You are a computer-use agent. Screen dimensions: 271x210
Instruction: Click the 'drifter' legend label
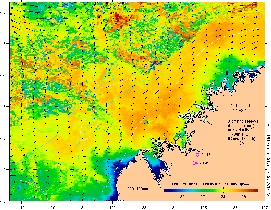(204, 162)
